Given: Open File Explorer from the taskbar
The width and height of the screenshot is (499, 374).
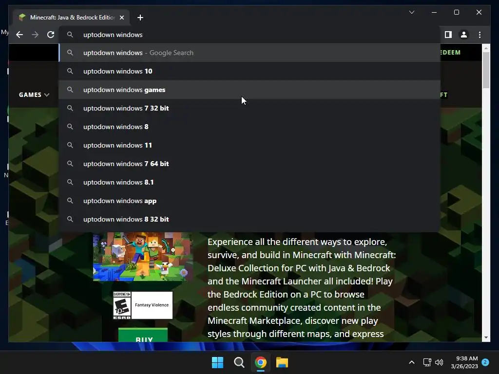Looking at the screenshot, I should pyautogui.click(x=282, y=362).
